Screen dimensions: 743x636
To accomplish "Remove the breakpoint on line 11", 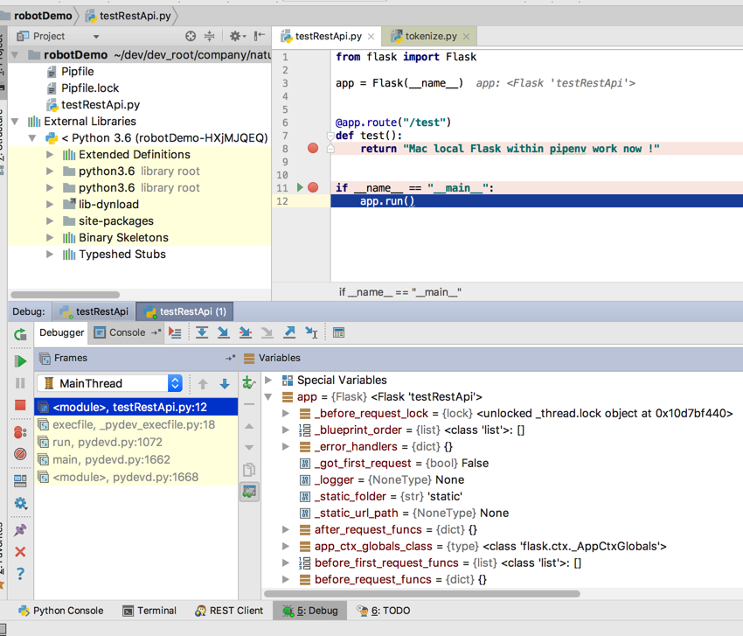I will click(313, 188).
